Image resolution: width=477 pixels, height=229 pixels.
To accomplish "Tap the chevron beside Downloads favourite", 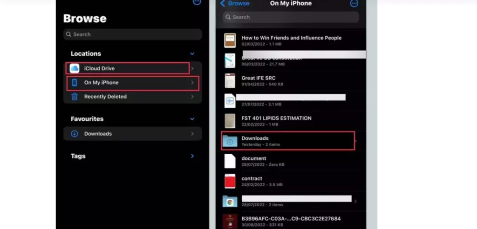I will click(x=192, y=134).
